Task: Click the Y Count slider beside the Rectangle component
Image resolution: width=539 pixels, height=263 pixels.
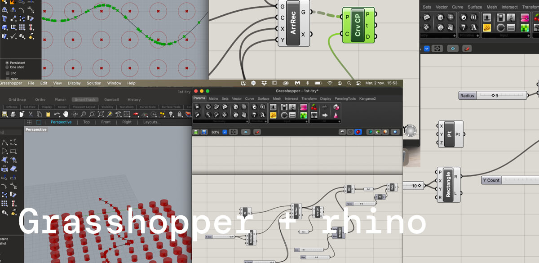Action: (x=510, y=180)
